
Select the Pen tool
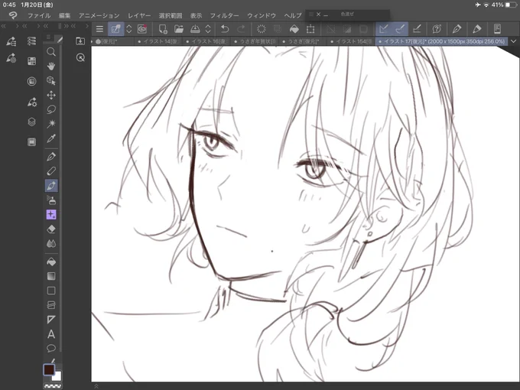51,157
